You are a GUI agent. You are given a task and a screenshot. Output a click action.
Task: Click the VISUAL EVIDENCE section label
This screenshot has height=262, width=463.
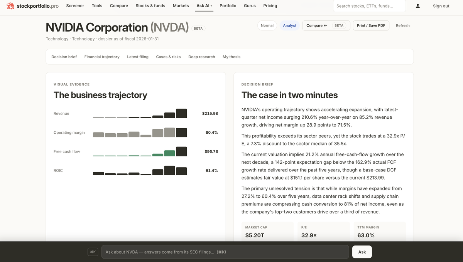coord(71,84)
